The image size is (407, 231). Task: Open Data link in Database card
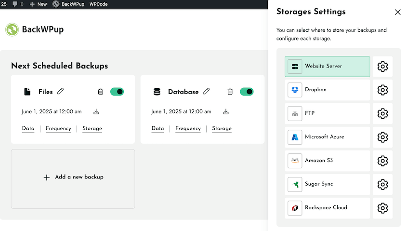[158, 128]
